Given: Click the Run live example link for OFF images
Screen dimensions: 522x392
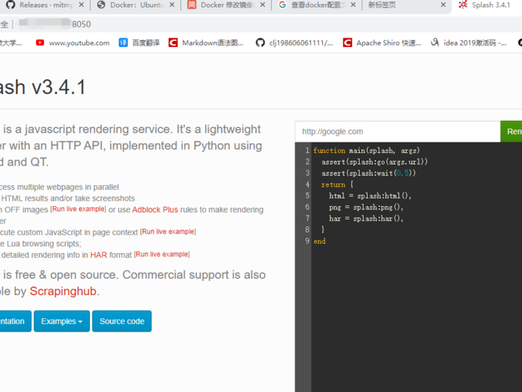Looking at the screenshot, I should pyautogui.click(x=78, y=209).
